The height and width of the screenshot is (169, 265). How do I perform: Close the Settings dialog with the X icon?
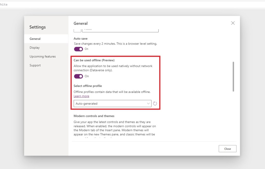point(233,23)
